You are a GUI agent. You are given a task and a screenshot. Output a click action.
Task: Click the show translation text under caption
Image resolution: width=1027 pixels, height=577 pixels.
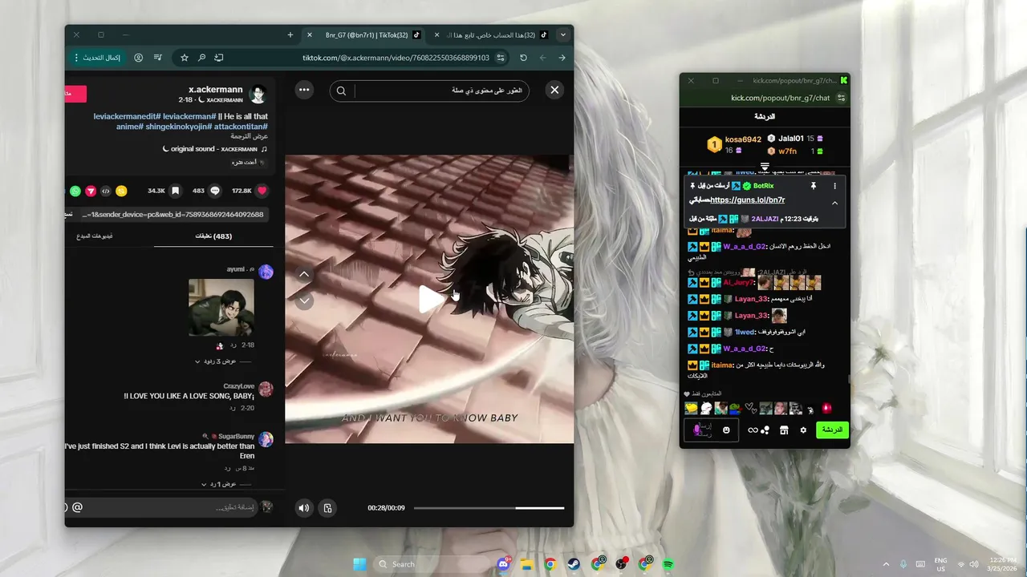[x=250, y=137]
